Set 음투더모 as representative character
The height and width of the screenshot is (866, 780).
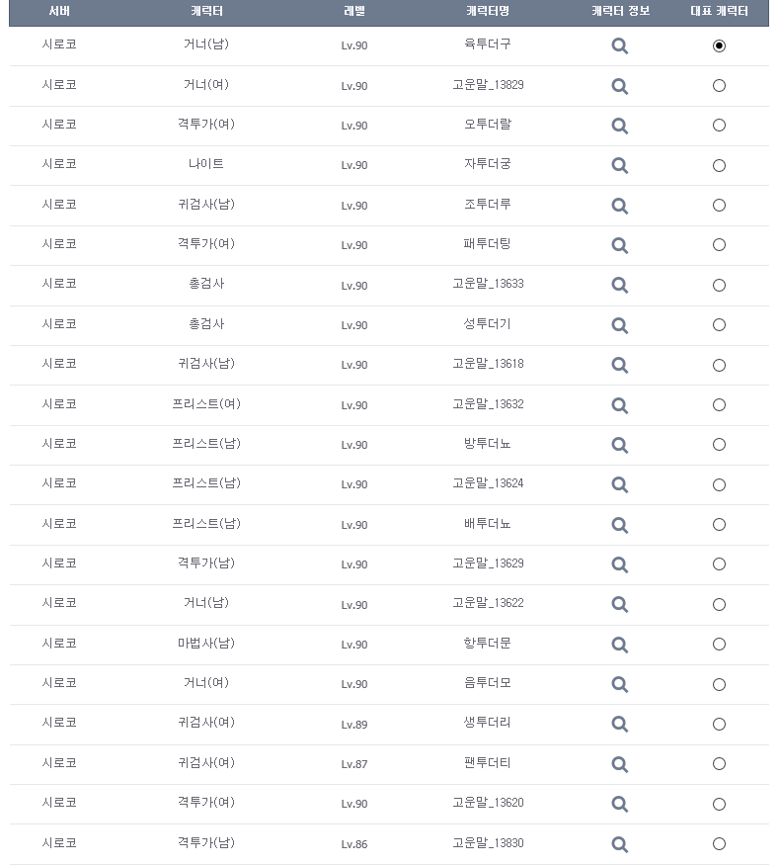coord(719,684)
